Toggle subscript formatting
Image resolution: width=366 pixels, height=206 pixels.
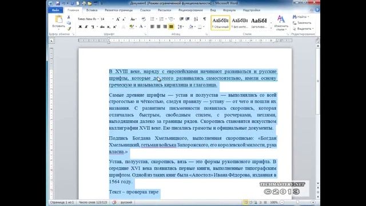click(x=109, y=27)
